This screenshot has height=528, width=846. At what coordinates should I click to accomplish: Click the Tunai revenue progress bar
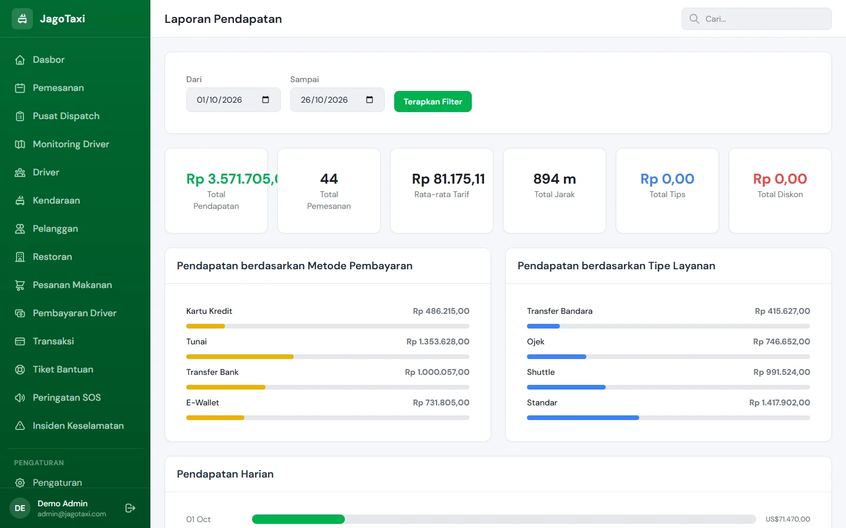tap(328, 357)
